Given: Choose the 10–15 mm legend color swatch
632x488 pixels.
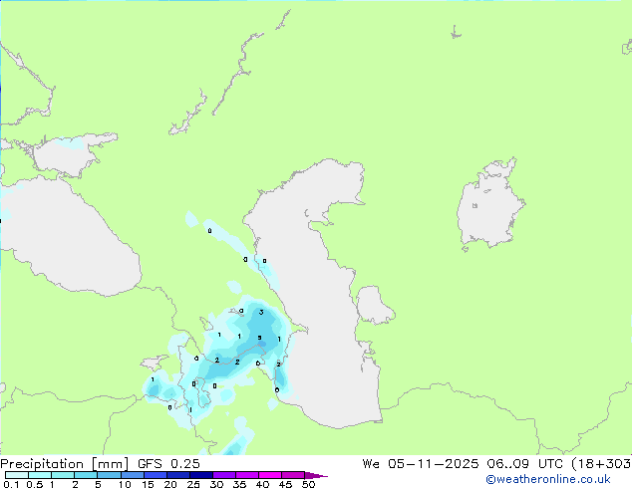Looking at the screenshot, I should click(132, 475).
